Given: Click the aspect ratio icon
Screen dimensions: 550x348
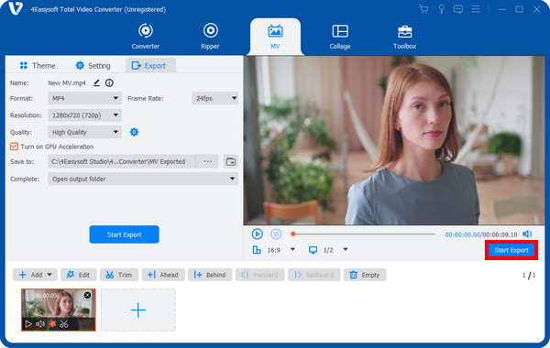Looking at the screenshot, I should coord(257,250).
